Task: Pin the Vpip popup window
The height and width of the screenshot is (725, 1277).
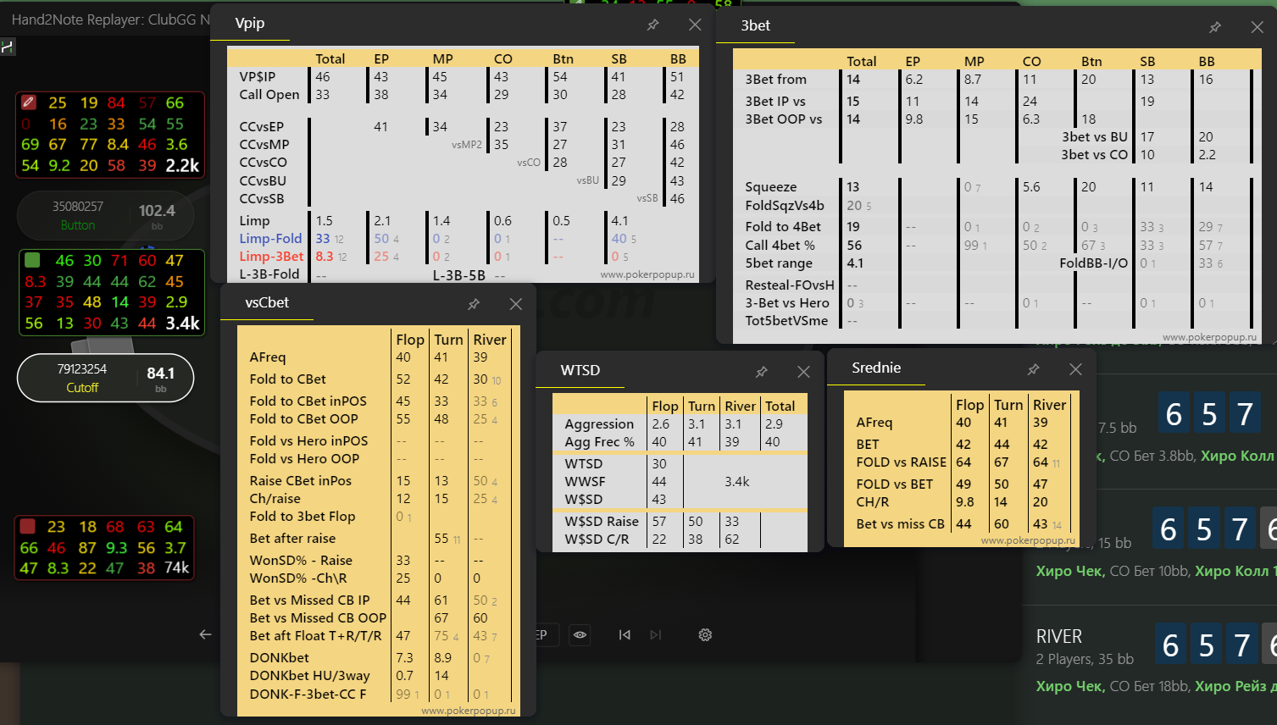Action: [x=652, y=25]
